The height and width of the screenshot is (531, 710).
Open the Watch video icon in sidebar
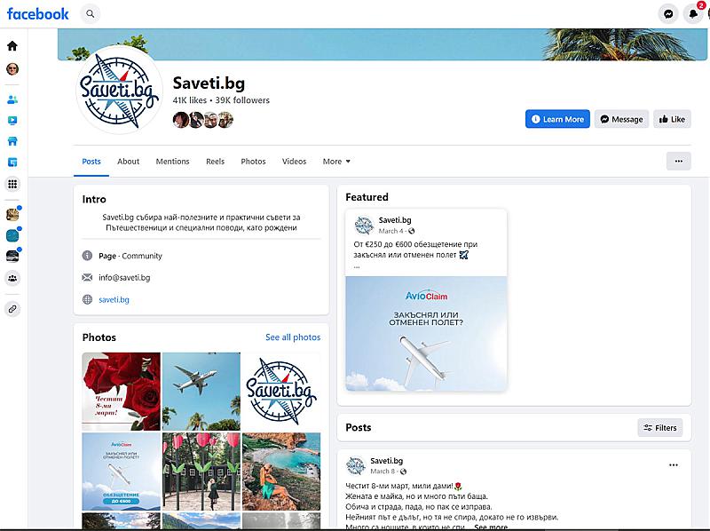click(x=12, y=121)
